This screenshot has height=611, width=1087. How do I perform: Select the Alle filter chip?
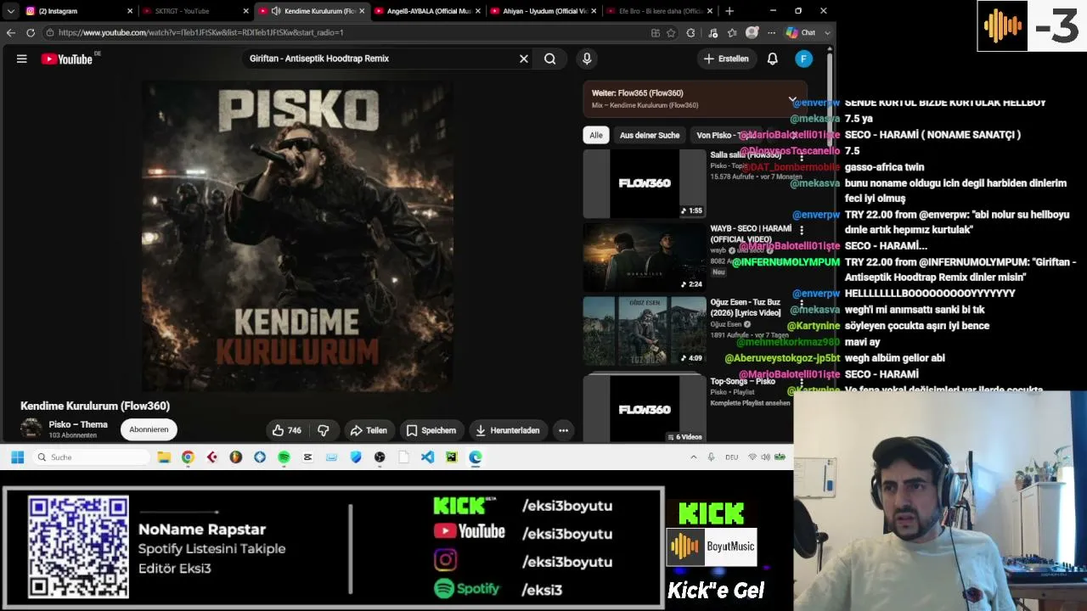coord(596,135)
